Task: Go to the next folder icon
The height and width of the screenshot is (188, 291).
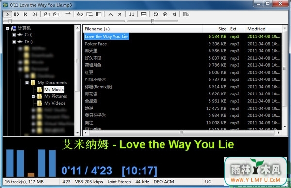Action: pyautogui.click(x=56, y=14)
